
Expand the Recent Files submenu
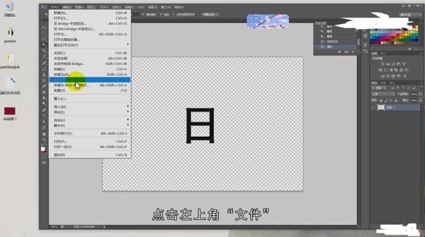pos(90,45)
